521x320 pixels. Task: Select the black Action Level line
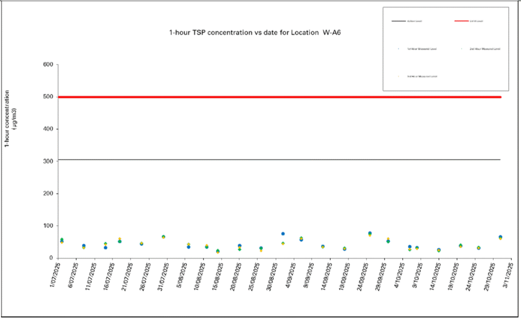tap(283, 160)
